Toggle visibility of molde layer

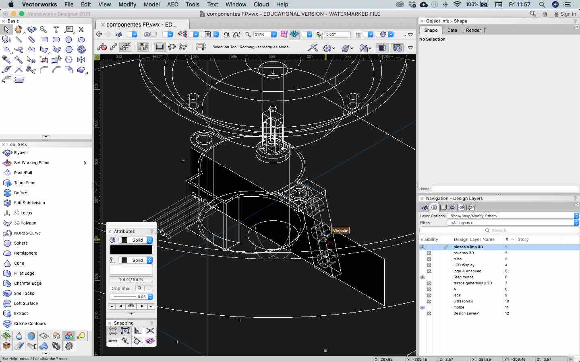423,307
